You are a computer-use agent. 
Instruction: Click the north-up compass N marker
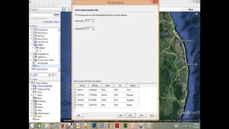tap(196, 14)
